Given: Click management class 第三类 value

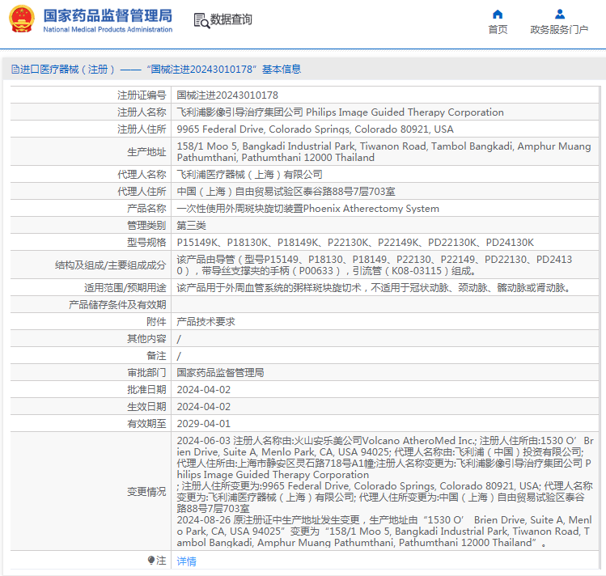Looking at the screenshot, I should (191, 225).
